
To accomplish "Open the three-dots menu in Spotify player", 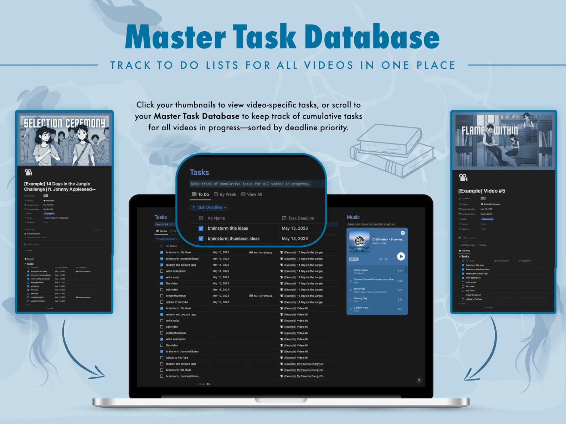I will point(392,259).
